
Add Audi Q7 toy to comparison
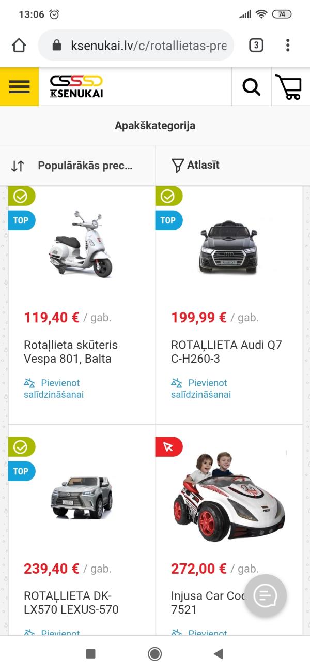point(200,389)
